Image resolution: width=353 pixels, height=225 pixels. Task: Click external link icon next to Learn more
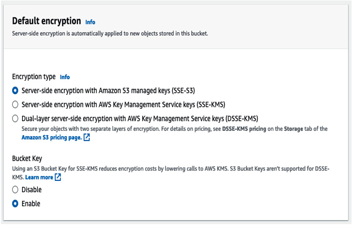click(x=58, y=177)
